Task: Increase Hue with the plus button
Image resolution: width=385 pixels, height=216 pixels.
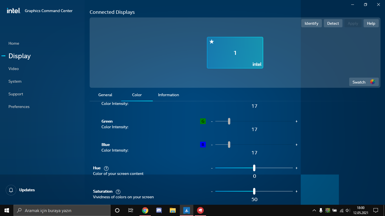Action: tap(297, 168)
